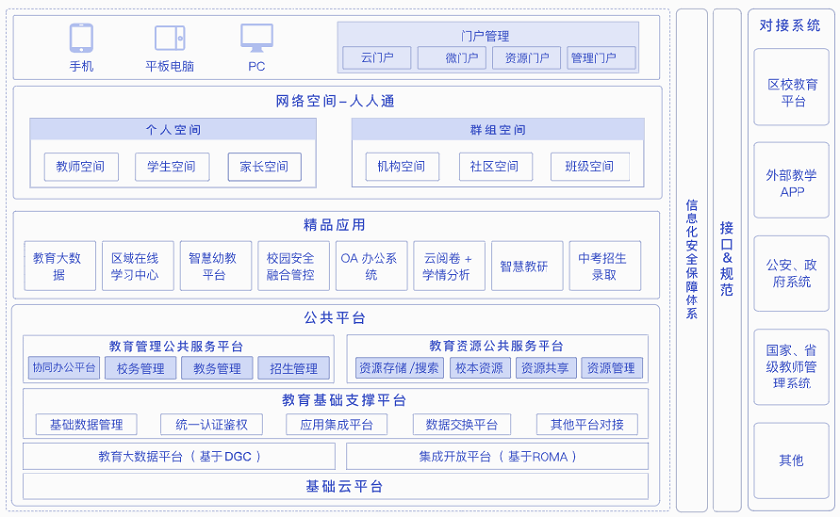
Task: Open the 班级空间 box
Action: [590, 167]
